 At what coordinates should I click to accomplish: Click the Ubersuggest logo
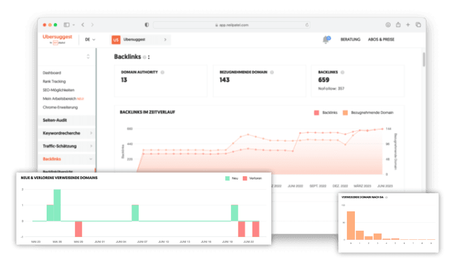[x=57, y=39]
